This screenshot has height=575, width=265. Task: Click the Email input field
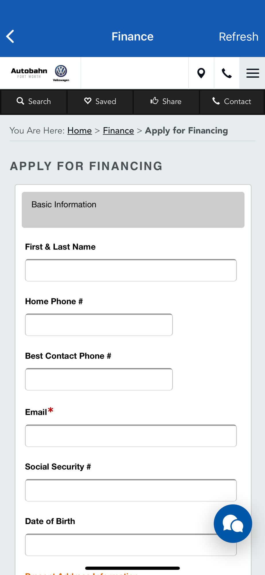coord(131,436)
